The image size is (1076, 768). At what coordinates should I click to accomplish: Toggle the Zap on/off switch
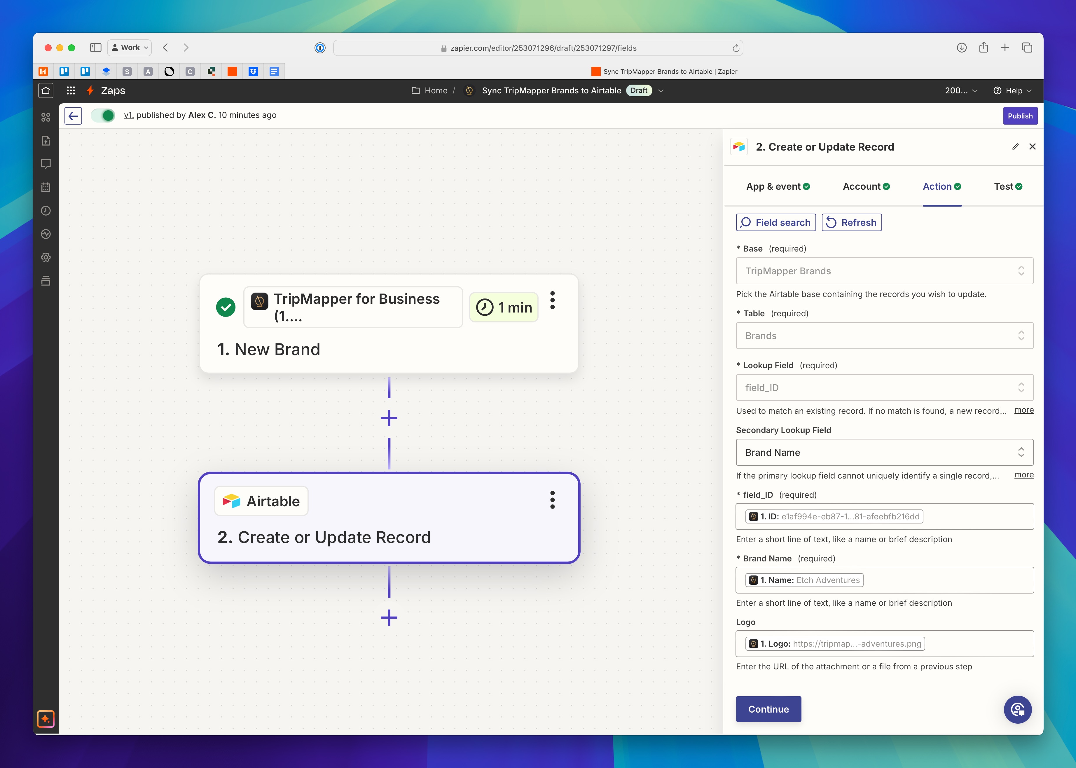pyautogui.click(x=103, y=115)
